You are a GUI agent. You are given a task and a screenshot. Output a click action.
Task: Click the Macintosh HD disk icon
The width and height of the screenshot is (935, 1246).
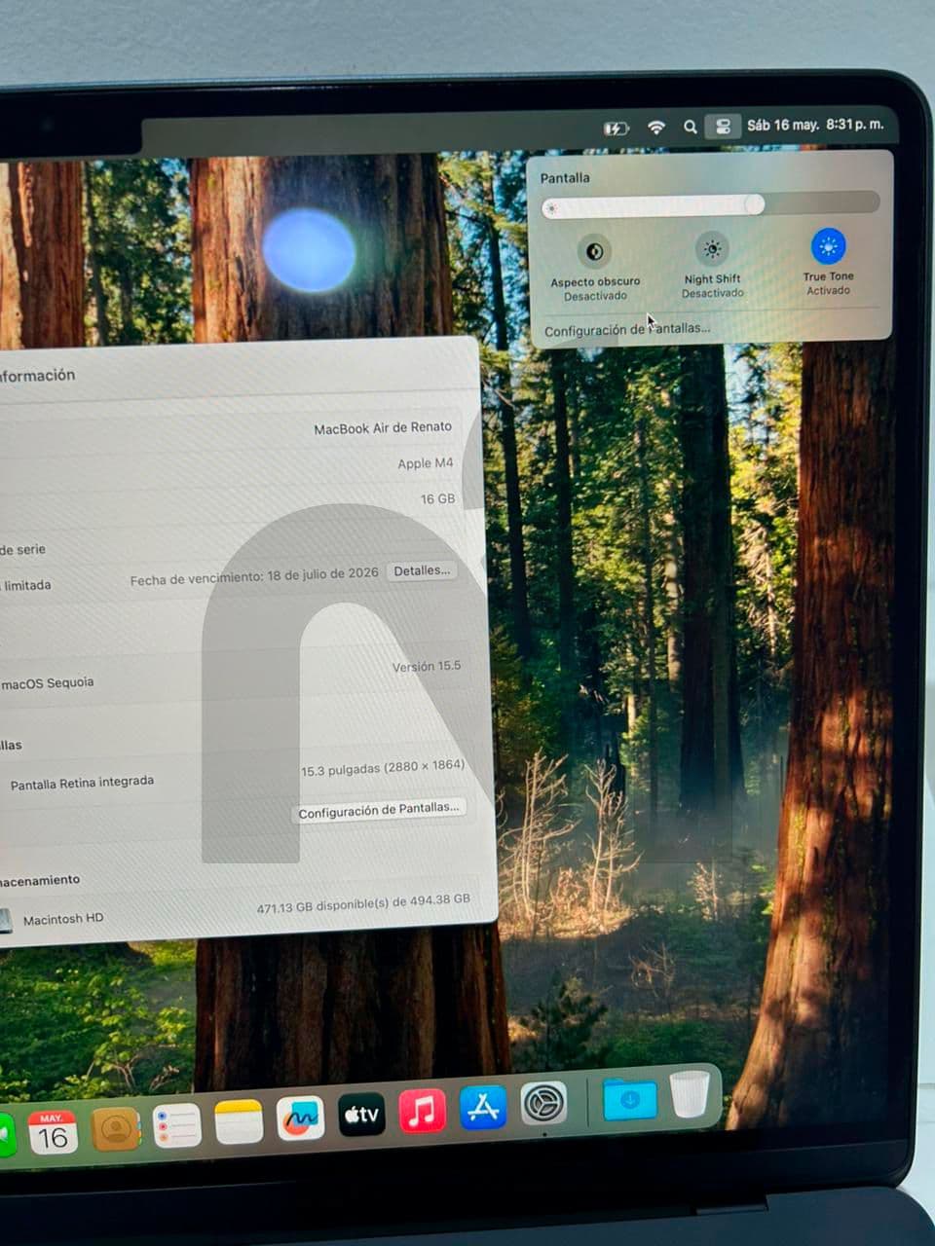(x=5, y=919)
